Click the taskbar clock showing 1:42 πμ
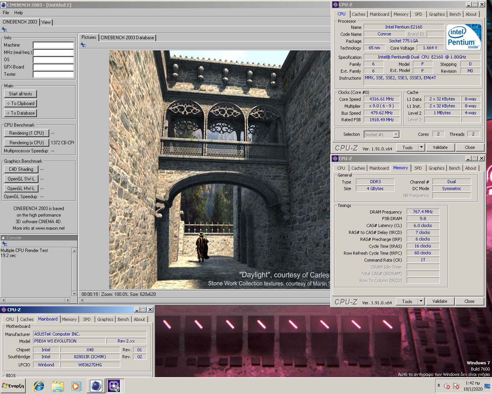Screen dimensions: 492x394 coord(473,383)
